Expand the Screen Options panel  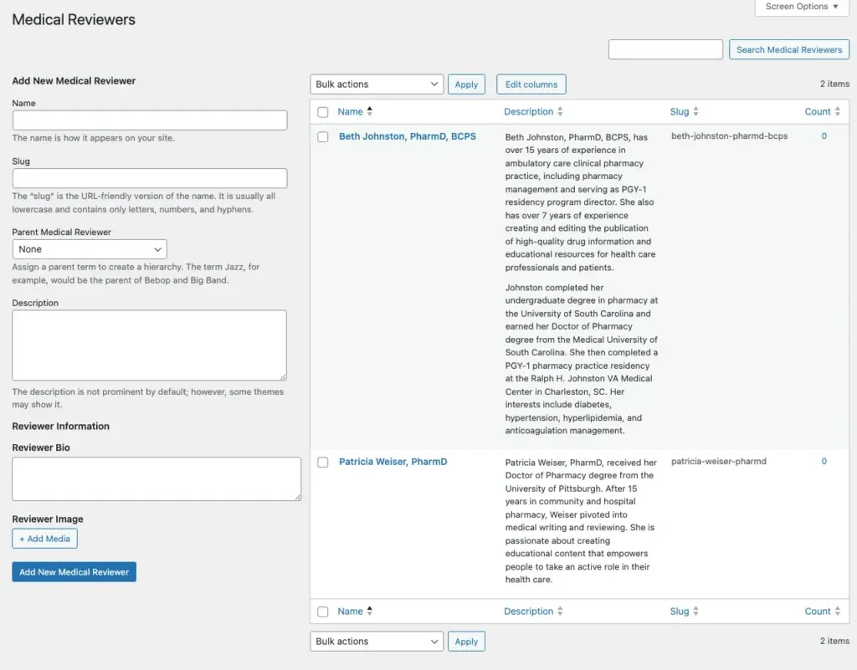(802, 7)
